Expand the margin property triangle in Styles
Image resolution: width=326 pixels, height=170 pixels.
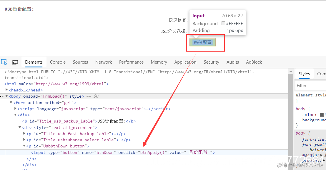[321, 155]
